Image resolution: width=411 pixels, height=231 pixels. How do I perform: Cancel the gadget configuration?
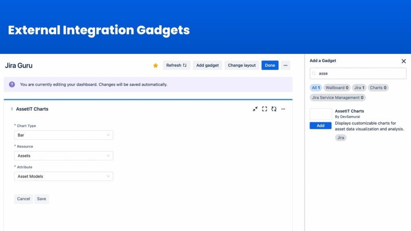(24, 199)
